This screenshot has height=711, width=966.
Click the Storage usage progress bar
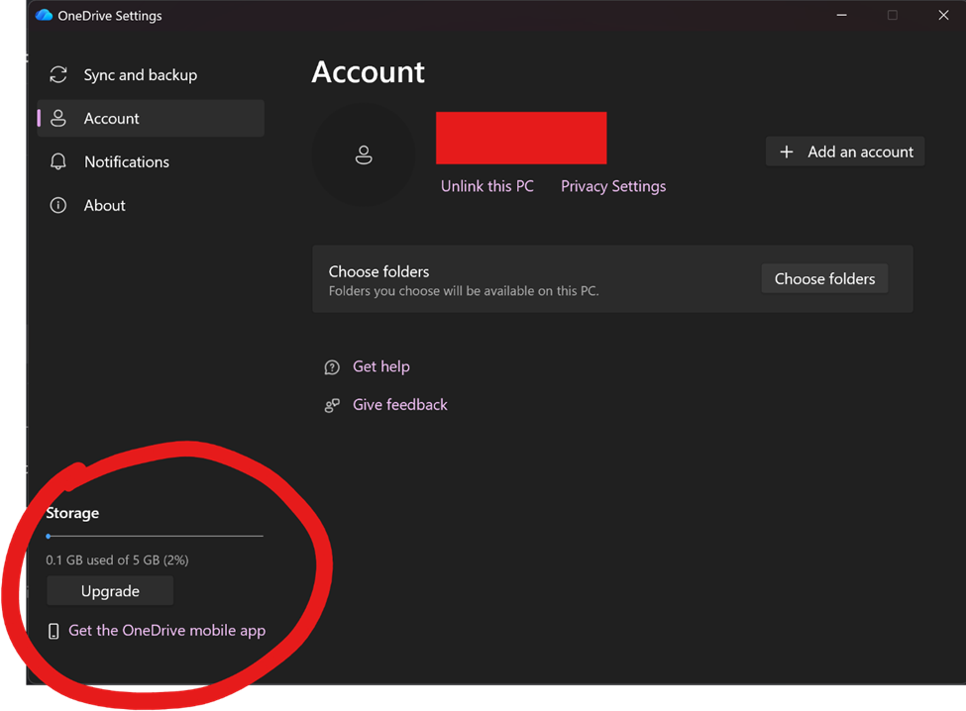coord(155,536)
